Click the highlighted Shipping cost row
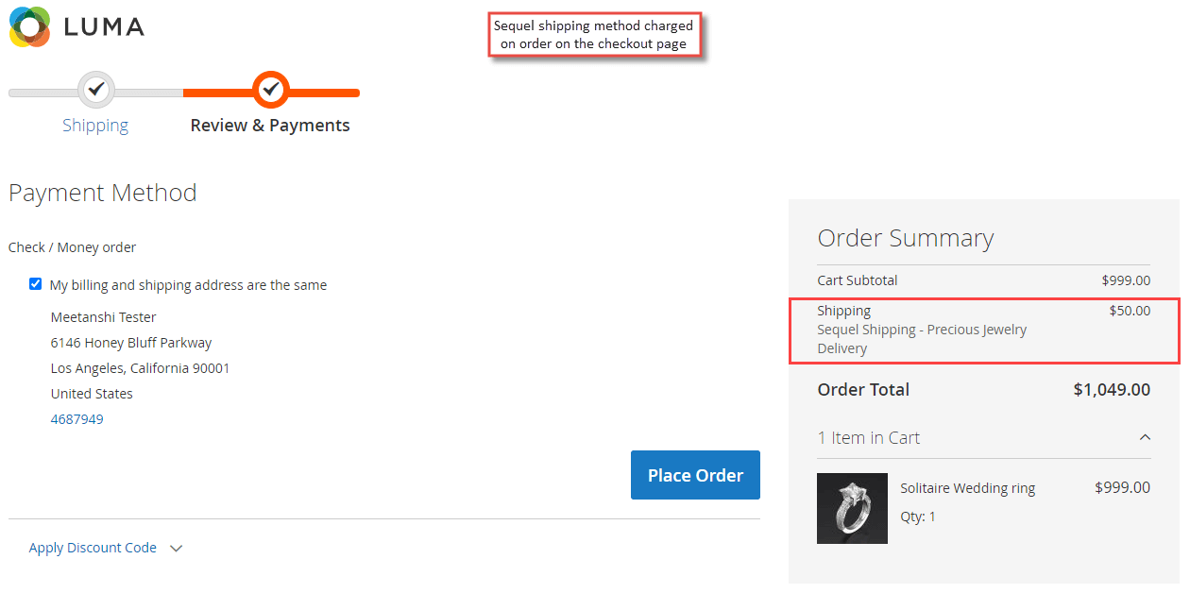This screenshot has width=1190, height=593. click(x=984, y=329)
